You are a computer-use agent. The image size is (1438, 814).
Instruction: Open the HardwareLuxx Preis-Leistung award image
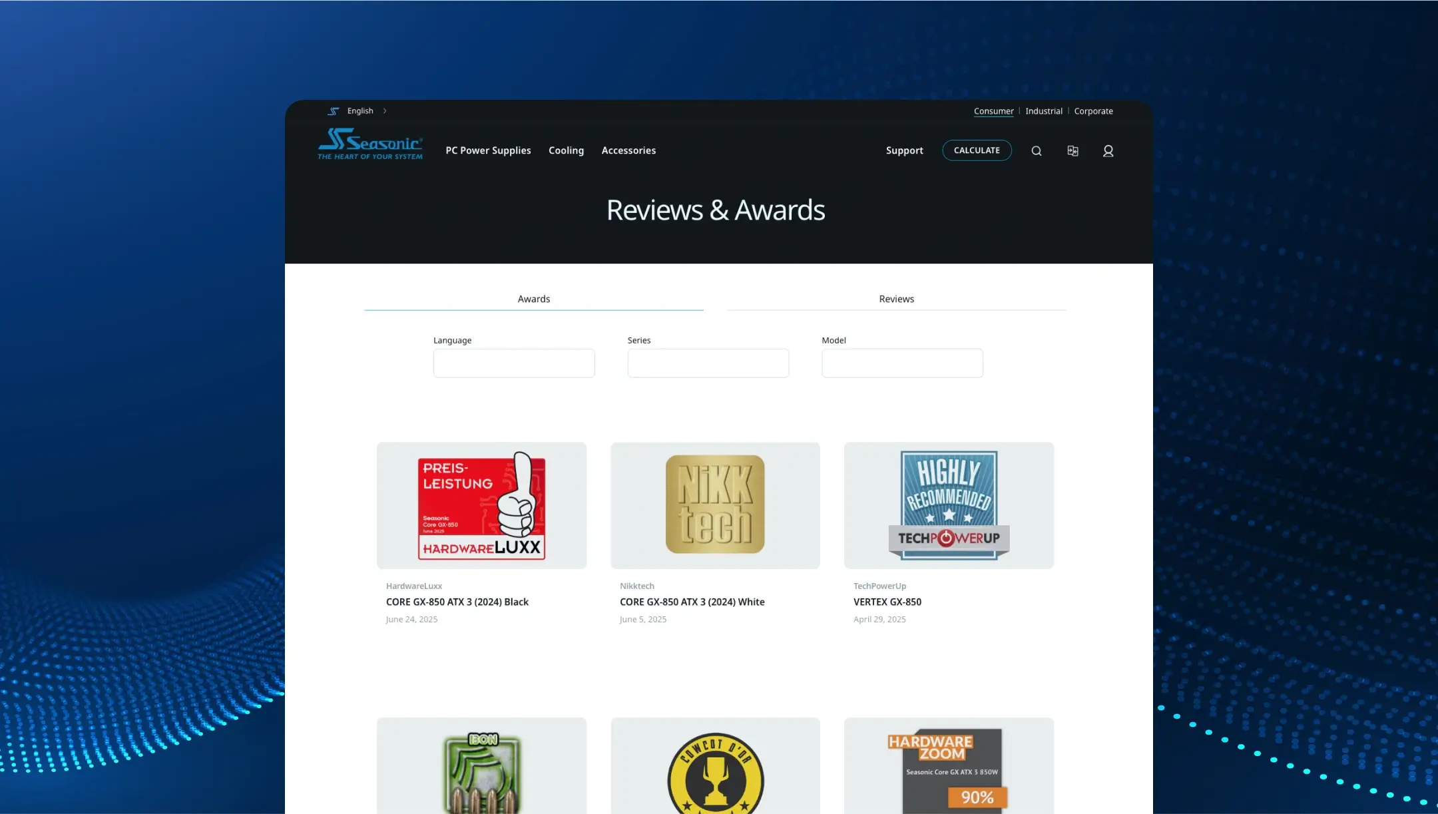click(x=481, y=506)
